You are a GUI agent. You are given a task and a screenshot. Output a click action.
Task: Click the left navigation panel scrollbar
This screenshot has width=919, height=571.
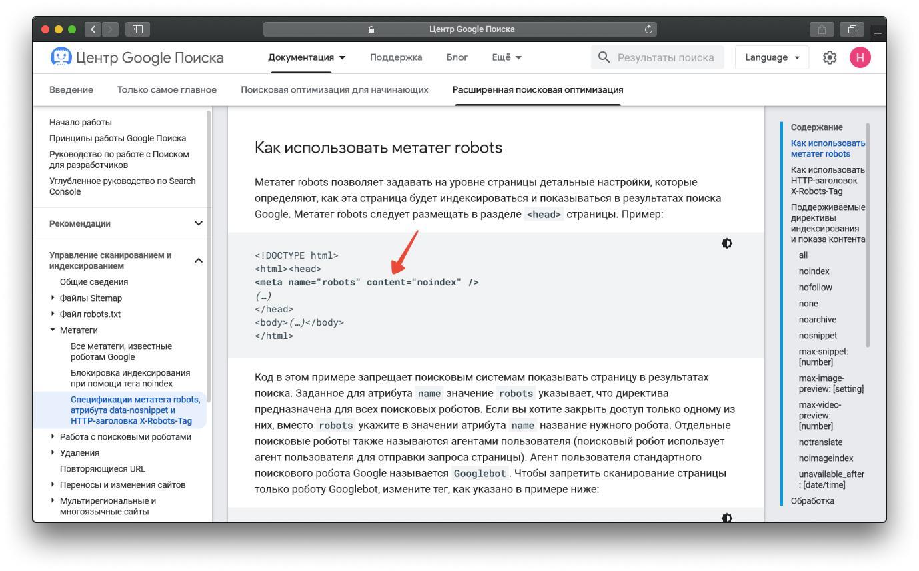[209, 256]
